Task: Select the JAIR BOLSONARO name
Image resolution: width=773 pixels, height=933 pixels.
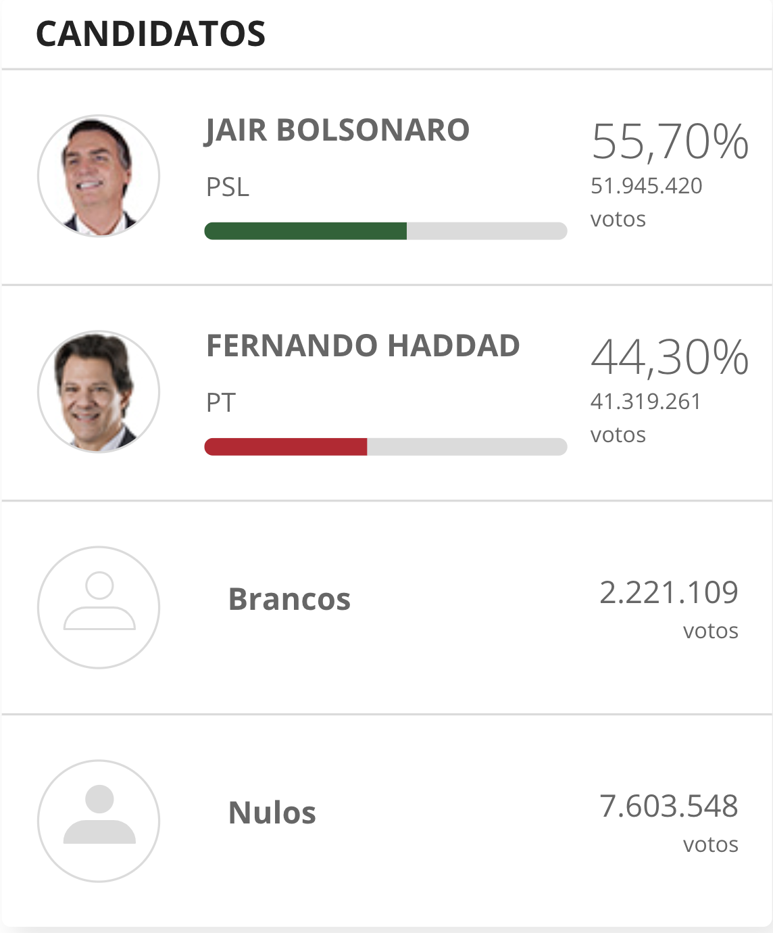Action: coord(337,130)
